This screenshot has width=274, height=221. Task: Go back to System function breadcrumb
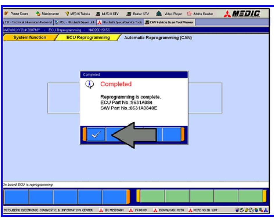[30, 38]
